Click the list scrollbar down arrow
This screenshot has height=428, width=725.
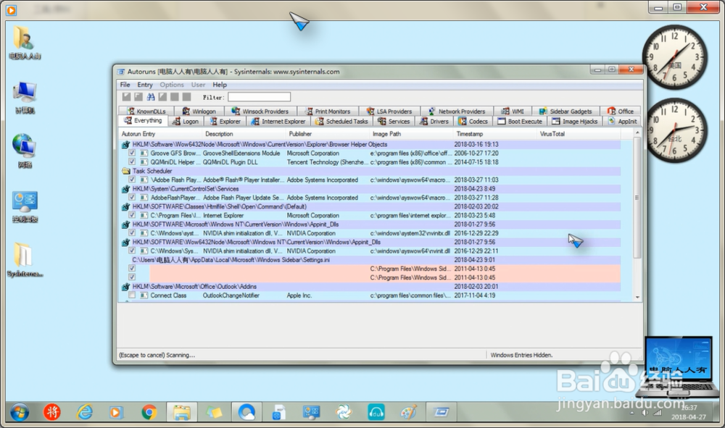click(637, 297)
